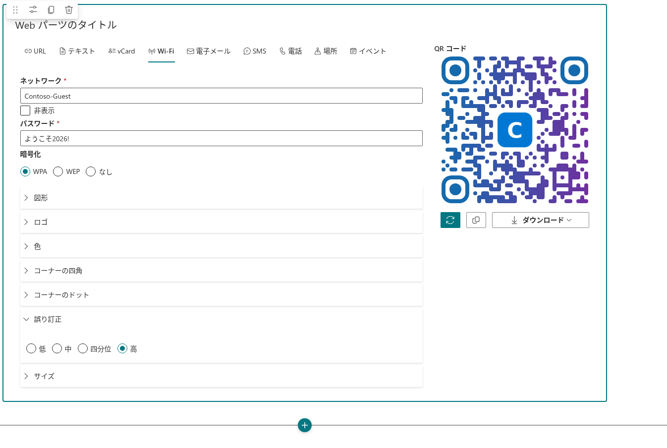Copy QR code to clipboard icon button
Screen dimensions: 667x448
click(x=476, y=220)
